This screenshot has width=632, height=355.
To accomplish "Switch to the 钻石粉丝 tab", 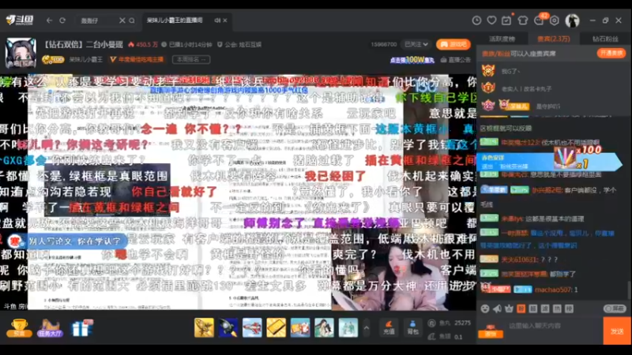I will point(605,39).
